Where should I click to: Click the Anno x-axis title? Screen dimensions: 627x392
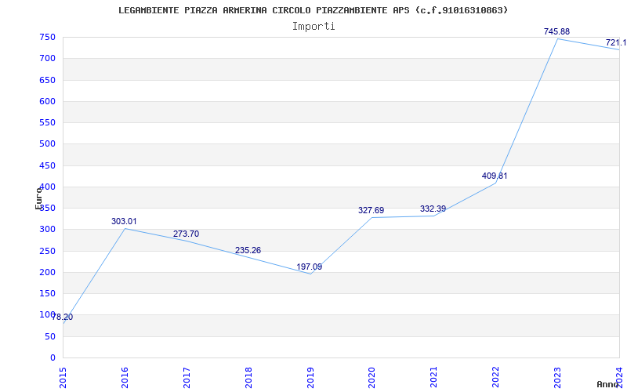607,384
